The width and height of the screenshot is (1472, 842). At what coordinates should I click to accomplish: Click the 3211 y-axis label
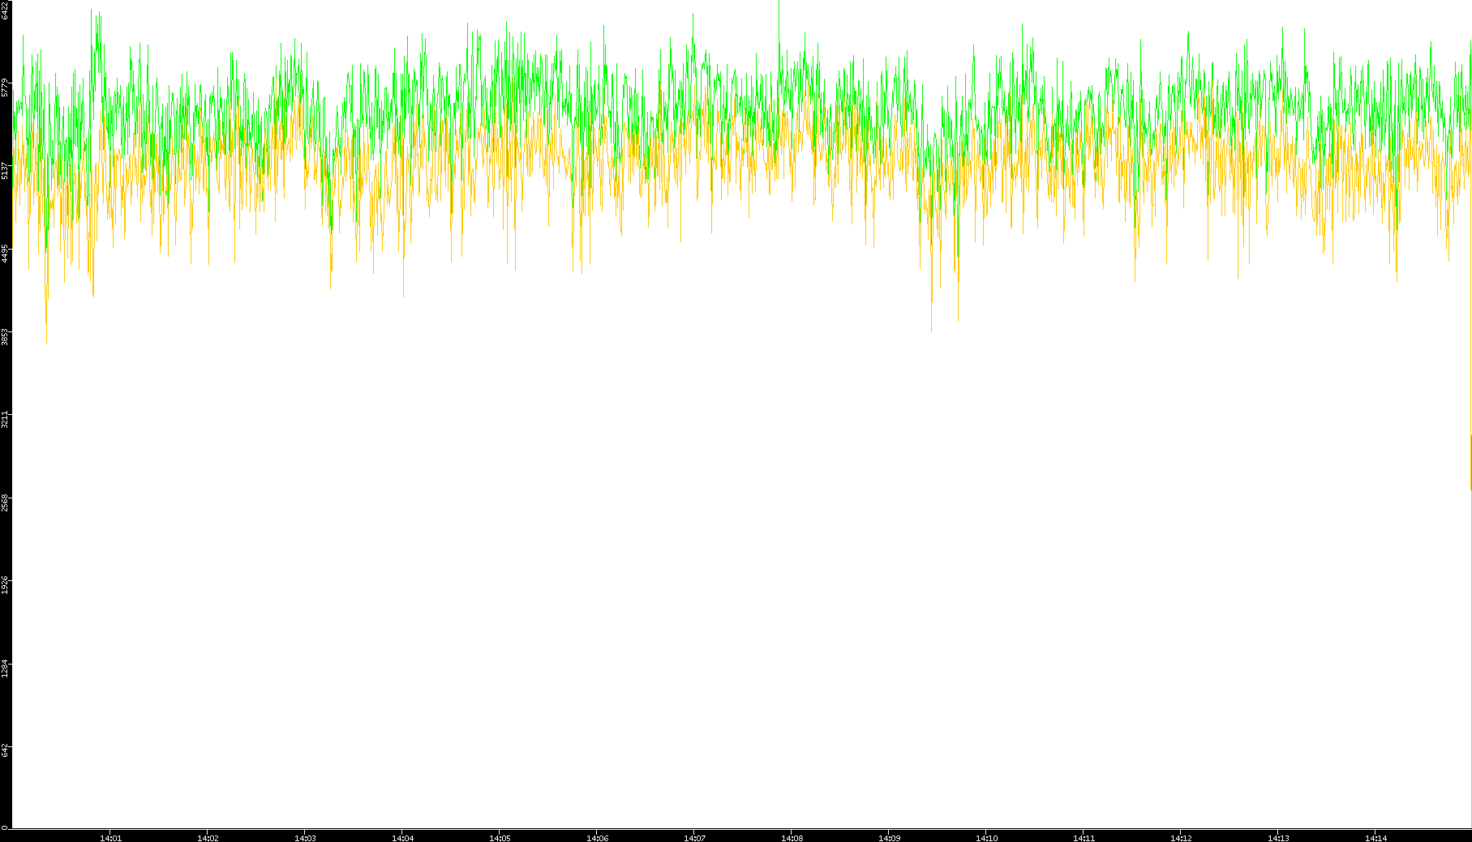(5, 420)
